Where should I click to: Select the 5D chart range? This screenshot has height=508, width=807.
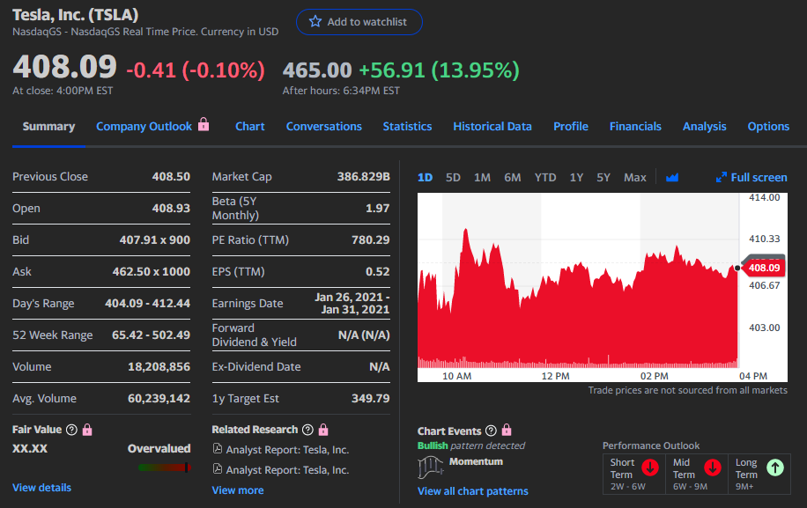[x=453, y=177]
